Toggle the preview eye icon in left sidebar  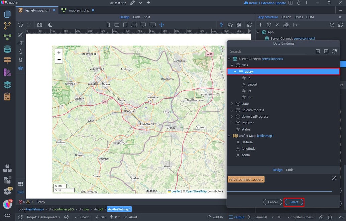coord(20,68)
